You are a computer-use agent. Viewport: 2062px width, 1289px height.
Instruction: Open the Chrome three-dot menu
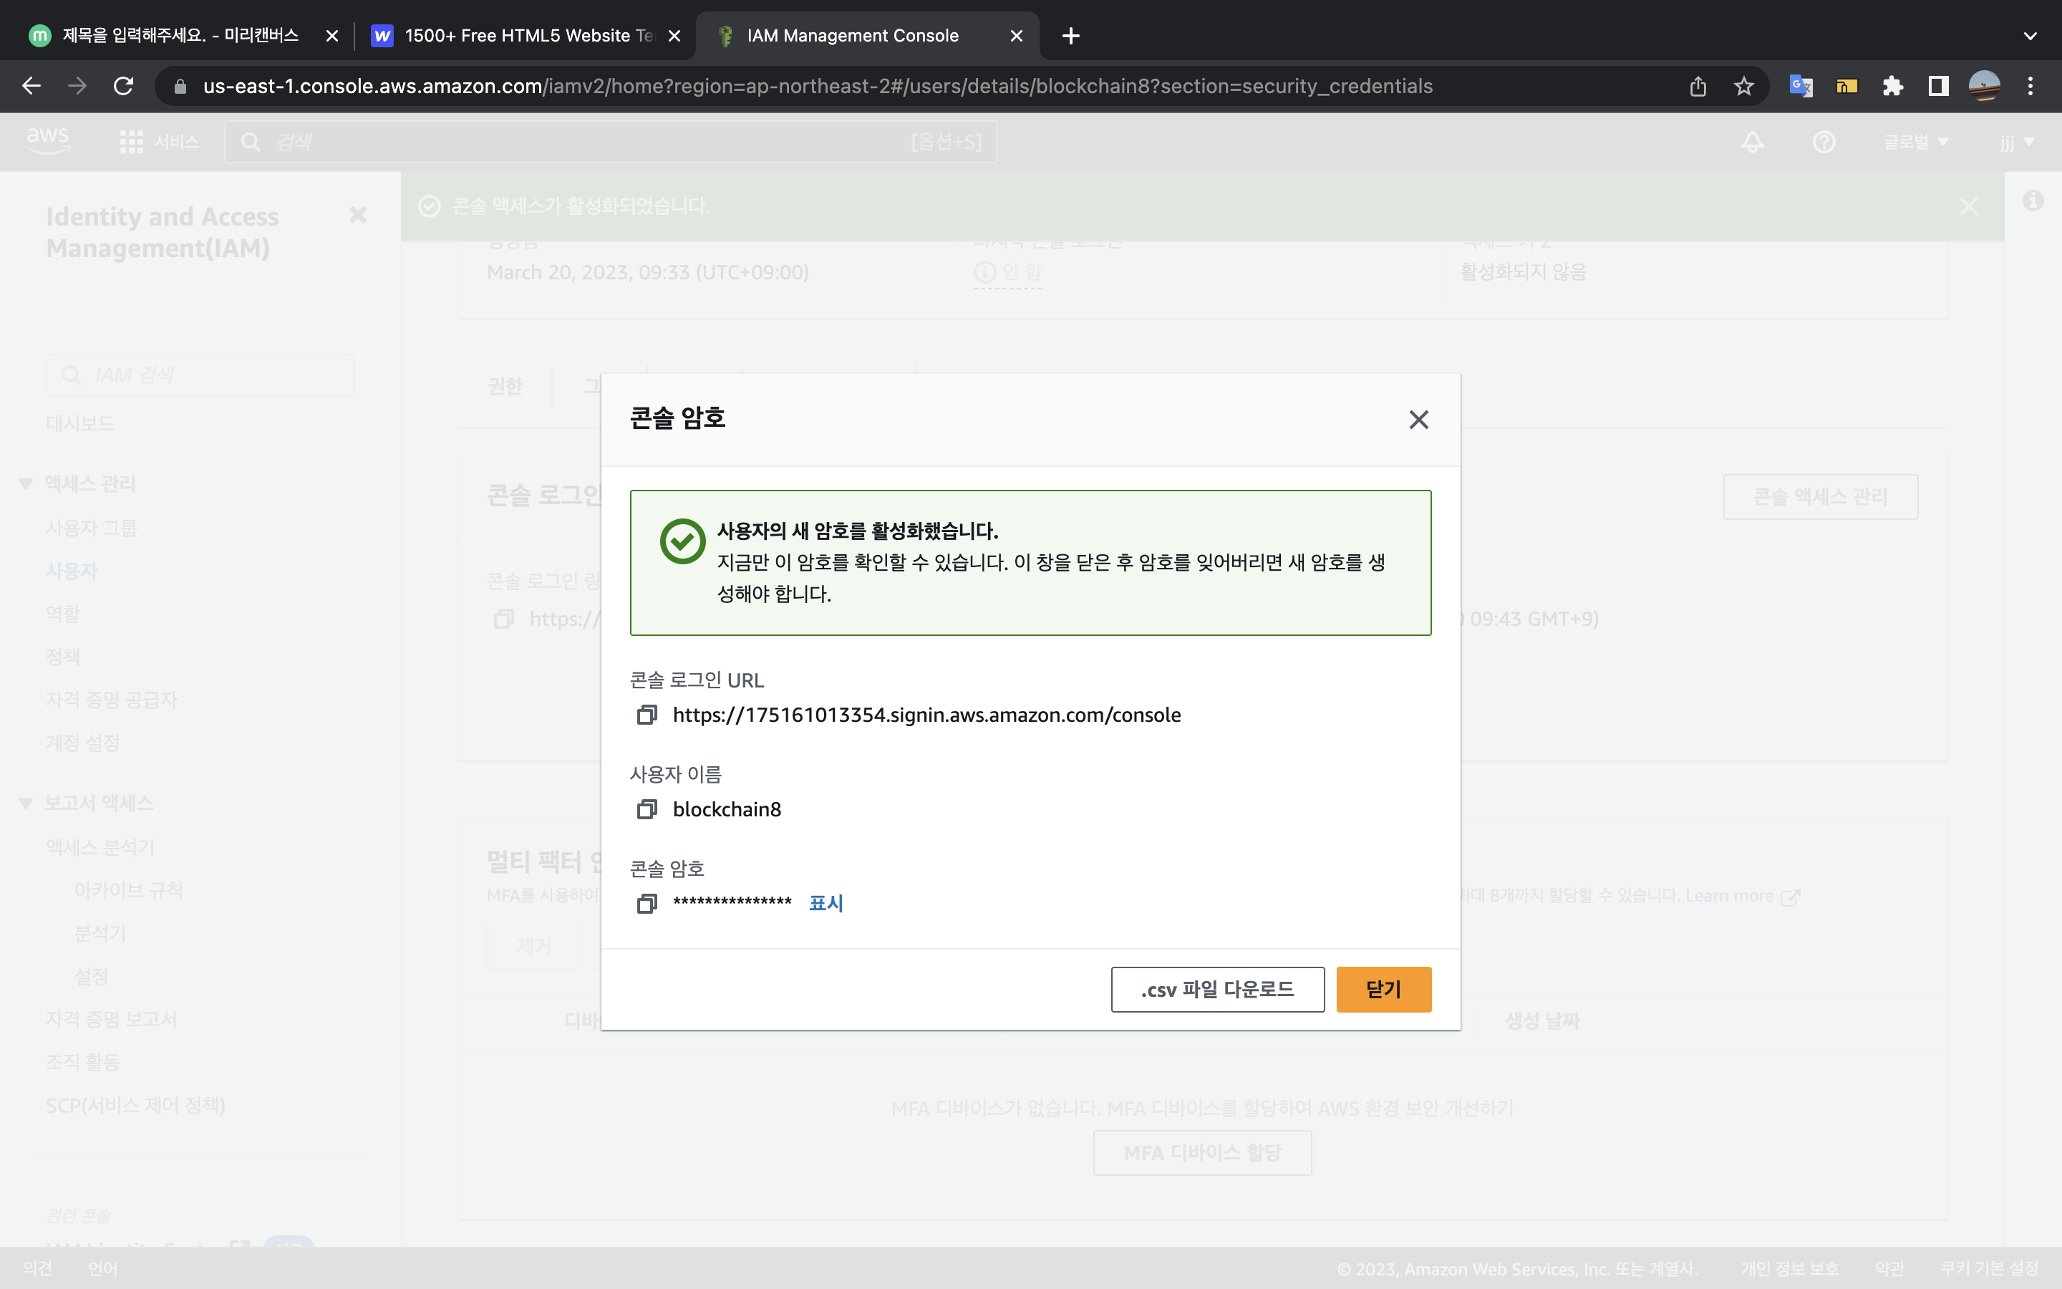pos(2030,86)
